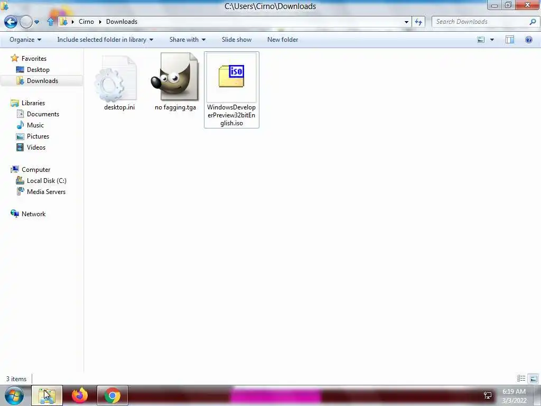Select Computer in the navigation pane
This screenshot has width=541, height=406.
click(x=36, y=170)
